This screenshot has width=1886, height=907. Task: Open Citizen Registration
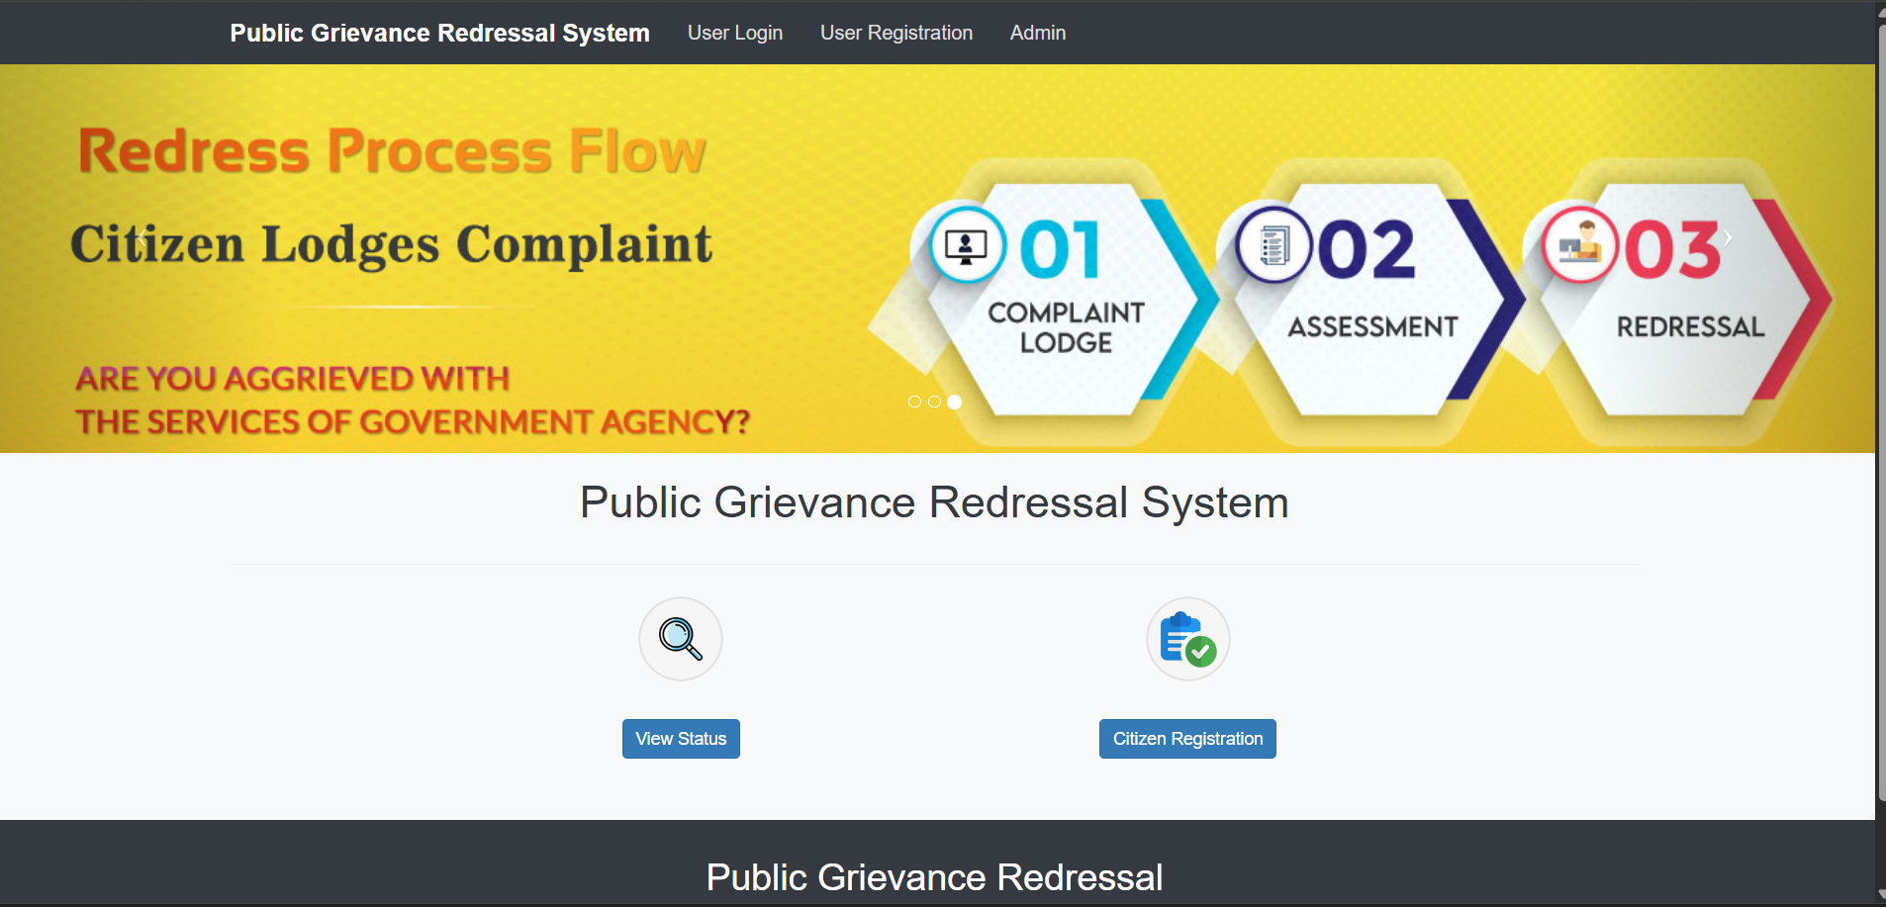(1187, 738)
